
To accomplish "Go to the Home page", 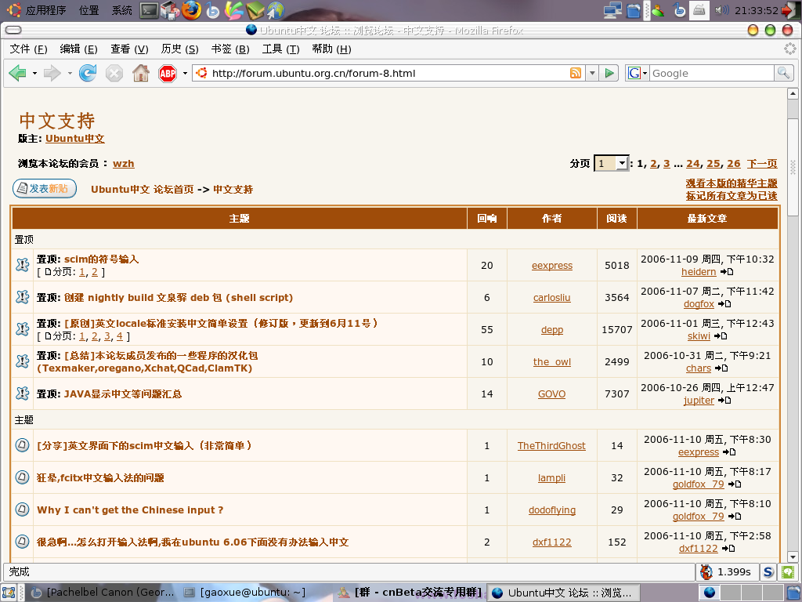I will [x=141, y=73].
